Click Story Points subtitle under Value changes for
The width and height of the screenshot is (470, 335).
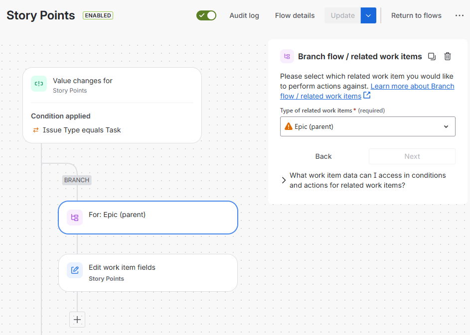[70, 91]
